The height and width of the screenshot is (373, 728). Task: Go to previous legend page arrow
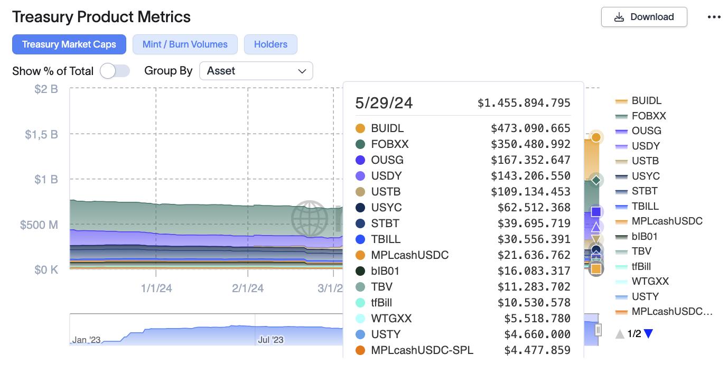click(620, 334)
